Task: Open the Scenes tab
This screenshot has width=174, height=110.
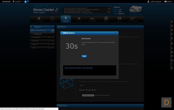Action: click(x=79, y=19)
